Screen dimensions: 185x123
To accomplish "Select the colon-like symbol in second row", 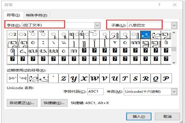I will coord(43,43).
